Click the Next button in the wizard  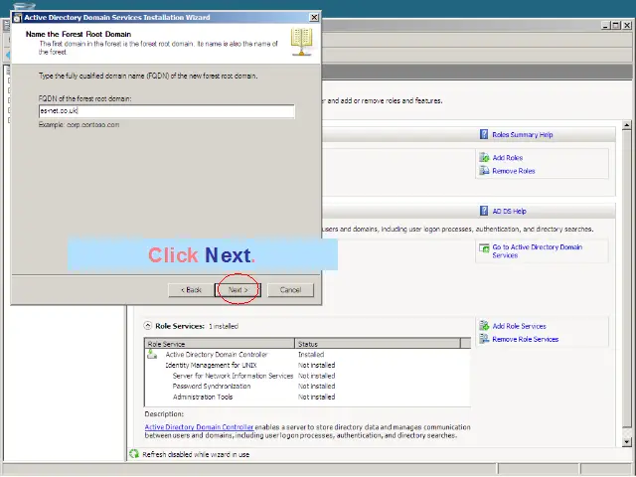click(238, 290)
